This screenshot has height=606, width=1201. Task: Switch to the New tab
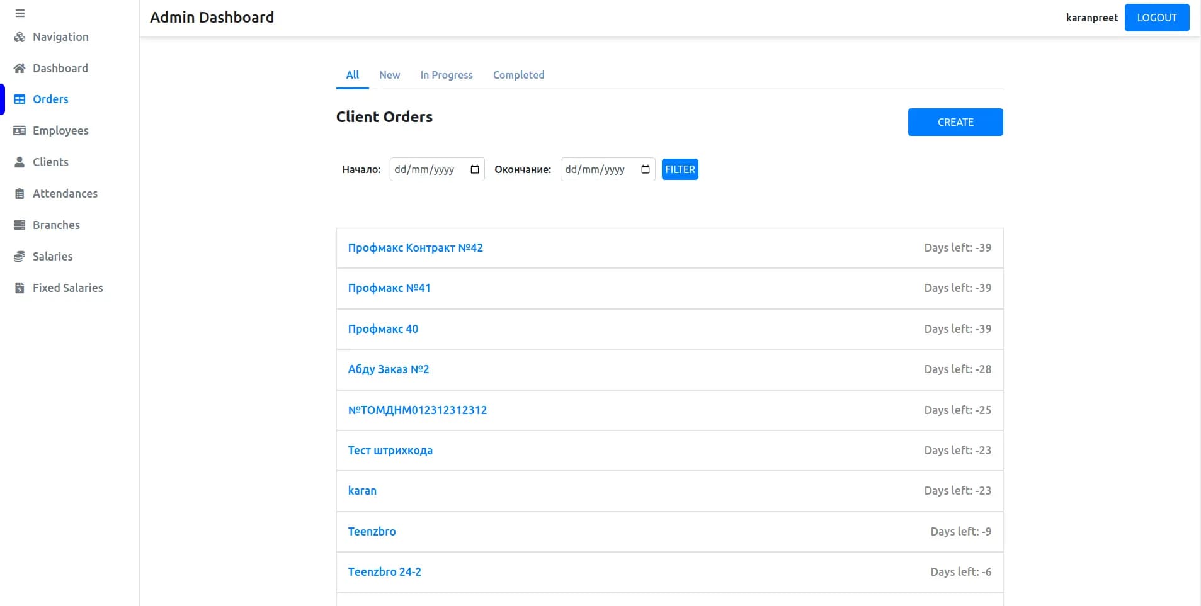coord(390,75)
